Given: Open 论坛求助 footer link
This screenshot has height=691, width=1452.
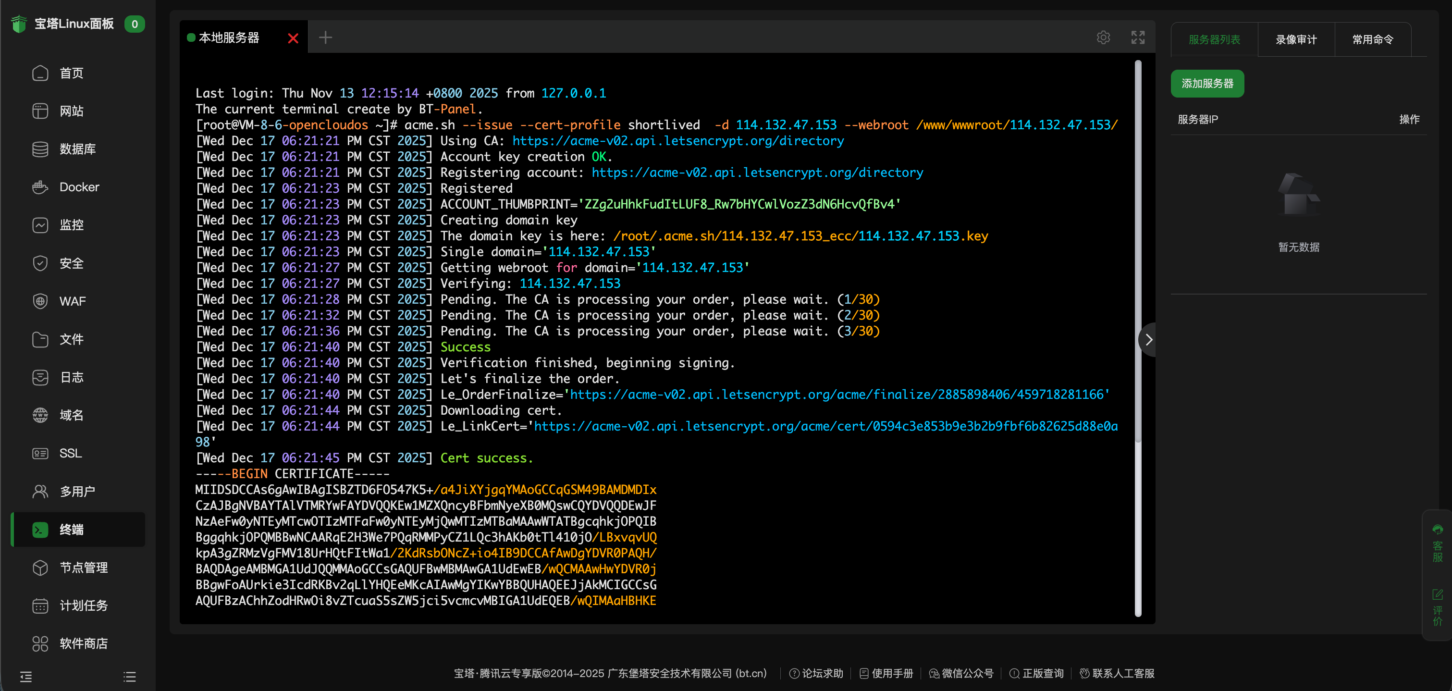Looking at the screenshot, I should (816, 673).
